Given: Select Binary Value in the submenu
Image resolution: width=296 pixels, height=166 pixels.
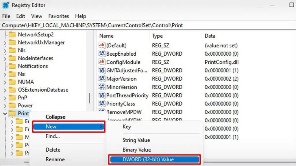Looking at the screenshot, I should click(x=137, y=150).
